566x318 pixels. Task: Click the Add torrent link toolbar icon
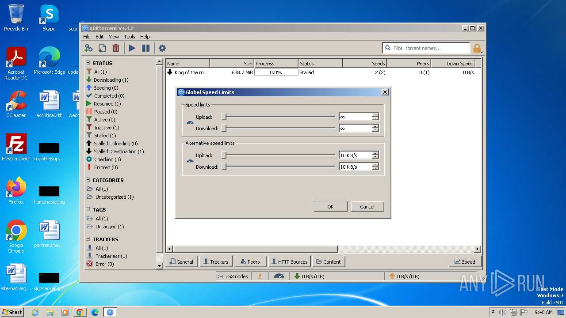point(88,48)
